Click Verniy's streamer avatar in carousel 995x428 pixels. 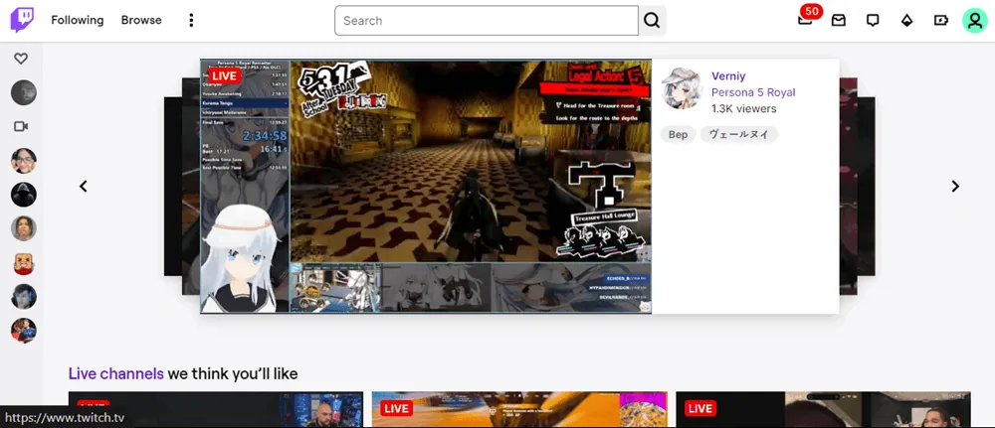click(683, 89)
